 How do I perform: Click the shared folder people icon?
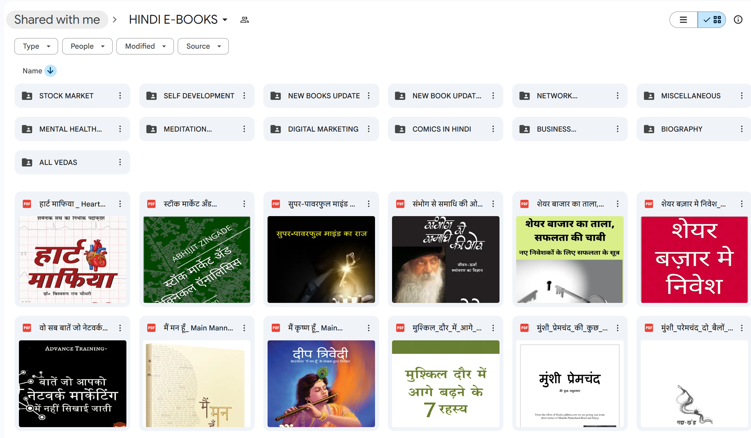pos(244,20)
